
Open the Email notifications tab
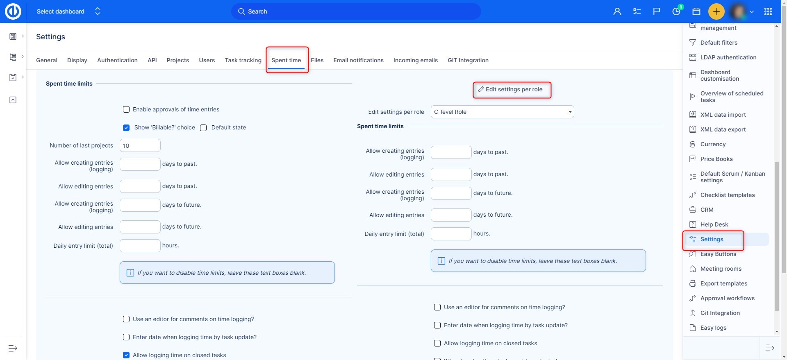point(358,60)
